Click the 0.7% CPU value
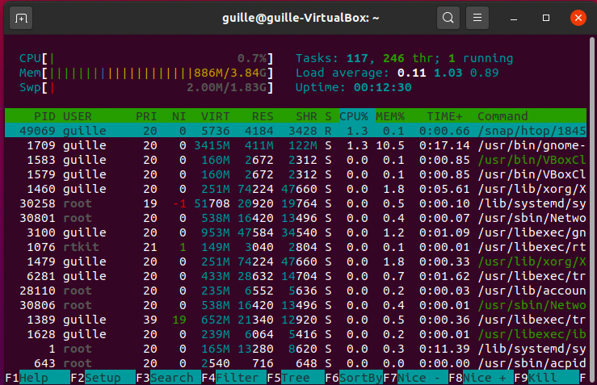The image size is (597, 385). [x=252, y=58]
